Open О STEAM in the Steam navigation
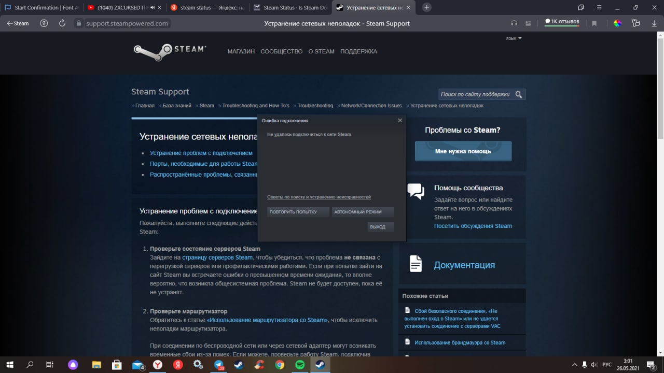 point(321,51)
